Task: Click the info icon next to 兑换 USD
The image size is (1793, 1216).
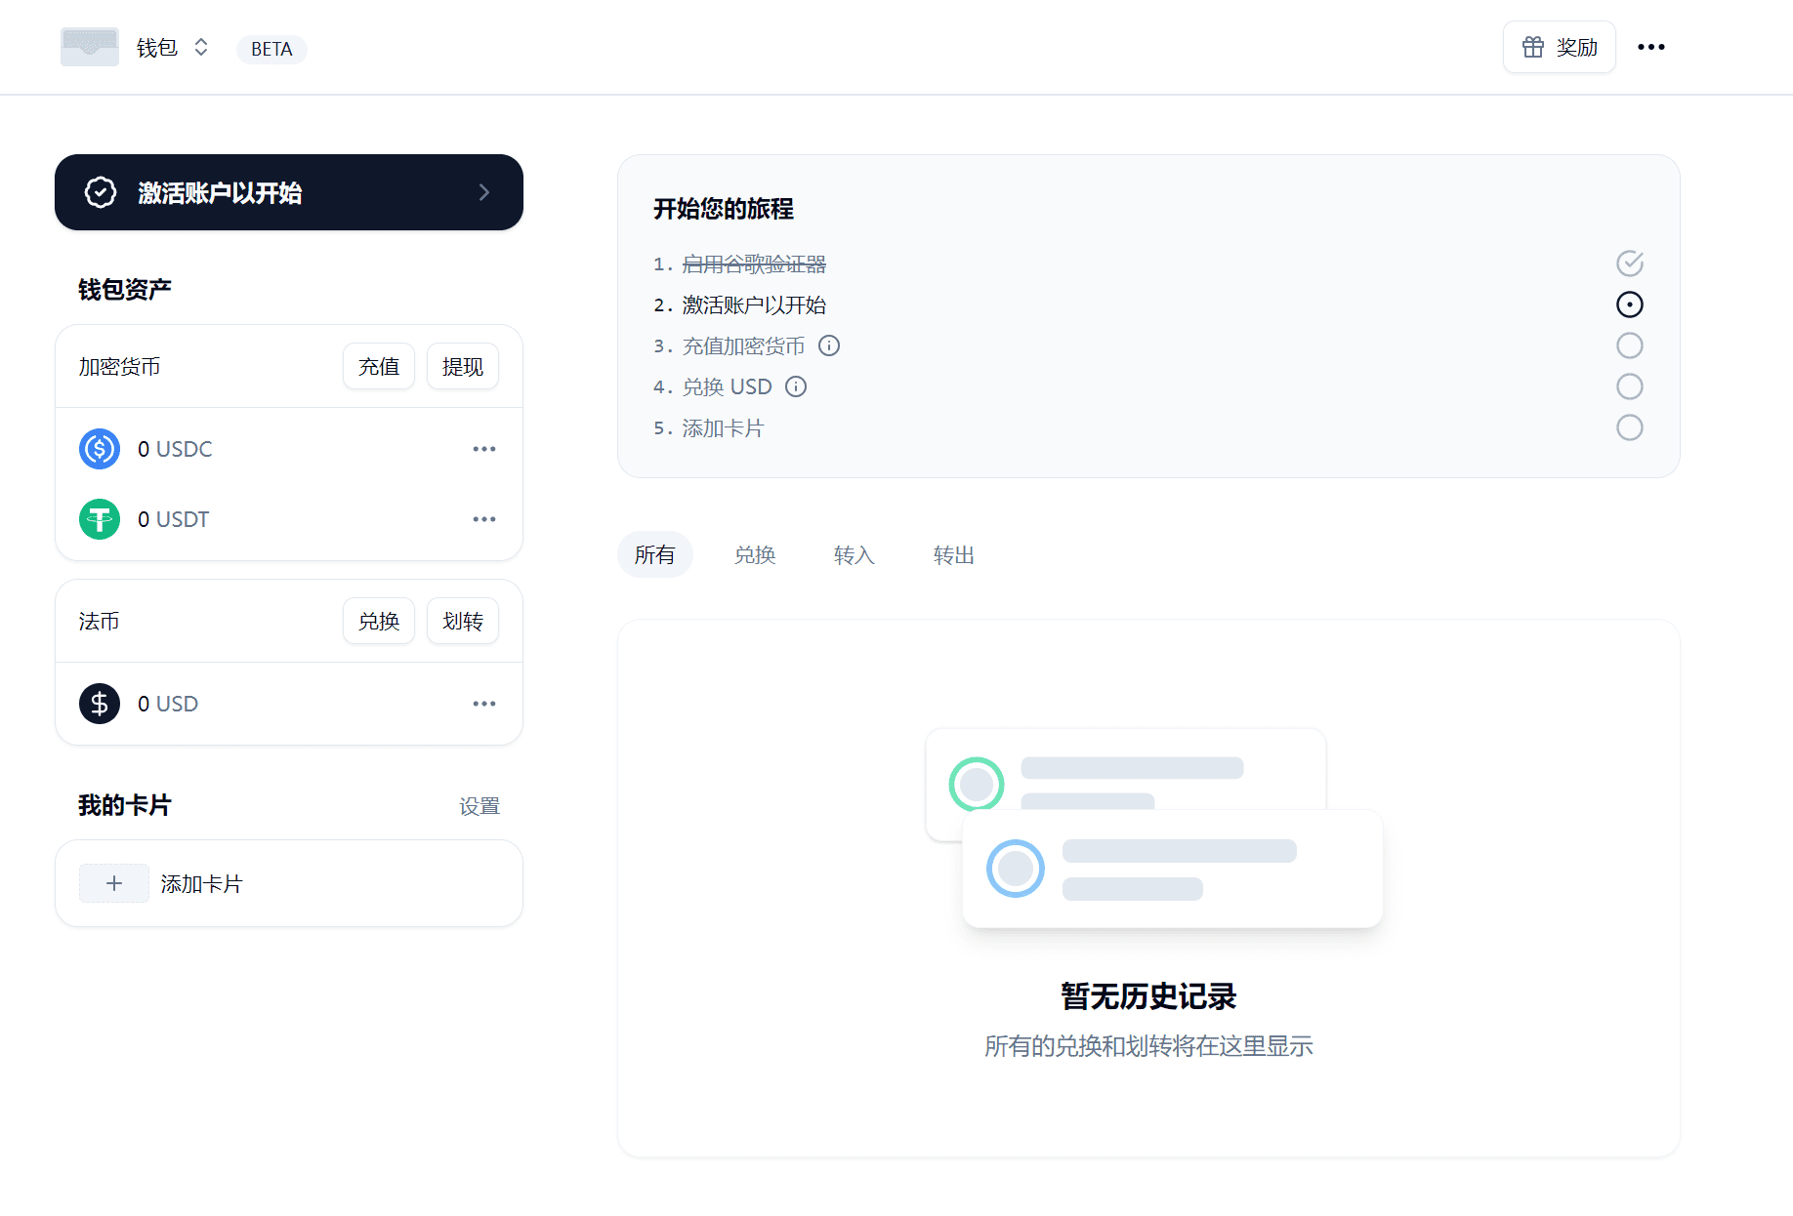Action: (796, 386)
